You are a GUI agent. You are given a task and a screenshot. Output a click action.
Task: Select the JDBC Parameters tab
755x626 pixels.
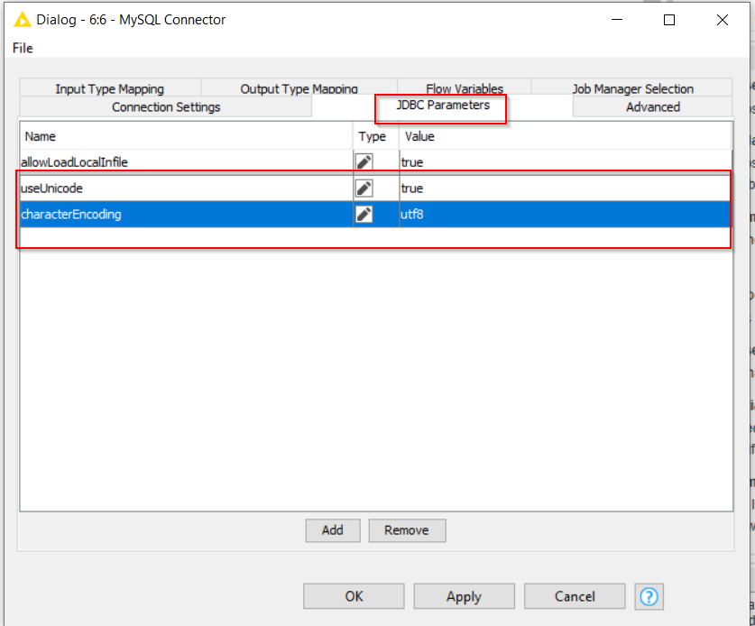tap(443, 106)
